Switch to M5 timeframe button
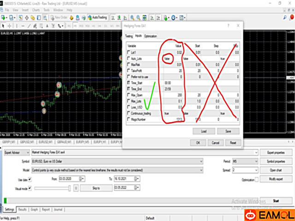 pos(75,26)
